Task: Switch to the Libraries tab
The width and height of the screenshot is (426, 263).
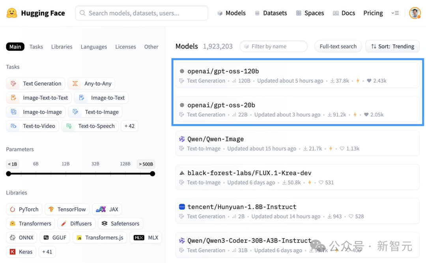Action: [x=62, y=47]
